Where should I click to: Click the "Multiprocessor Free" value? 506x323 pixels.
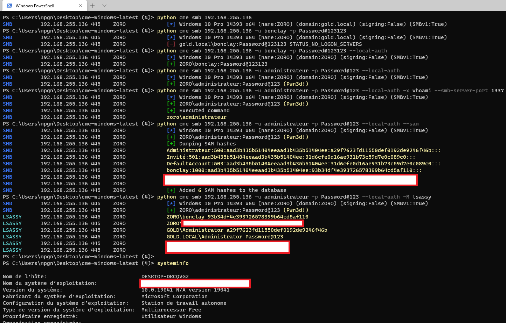(x=171, y=310)
